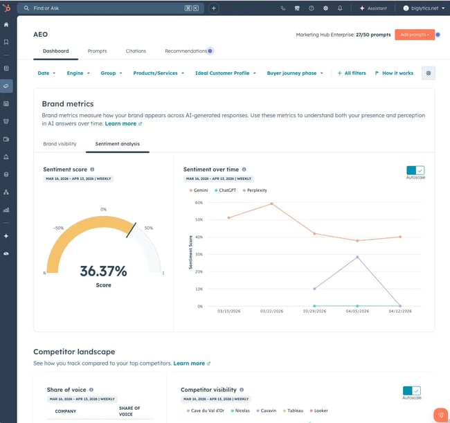Open the shopping commerce icon in sidebar

6,121
